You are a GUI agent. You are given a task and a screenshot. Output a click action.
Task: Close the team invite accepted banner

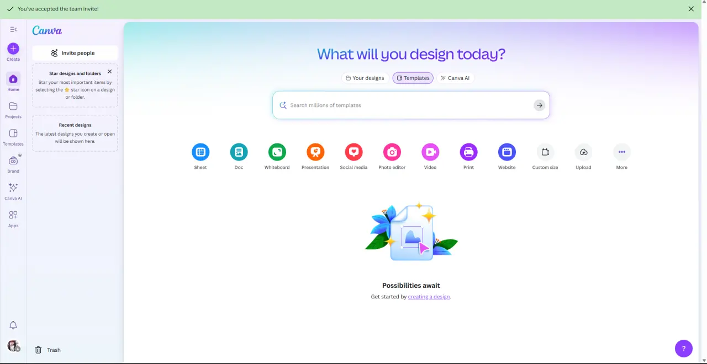pyautogui.click(x=691, y=9)
